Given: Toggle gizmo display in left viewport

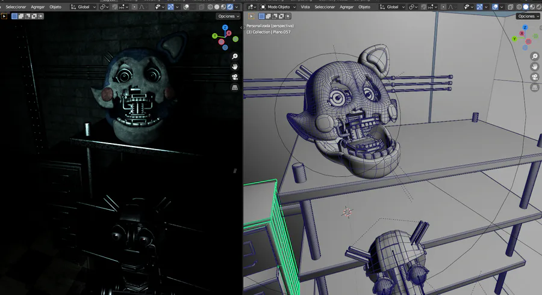Looking at the screenshot, I should pos(170,7).
